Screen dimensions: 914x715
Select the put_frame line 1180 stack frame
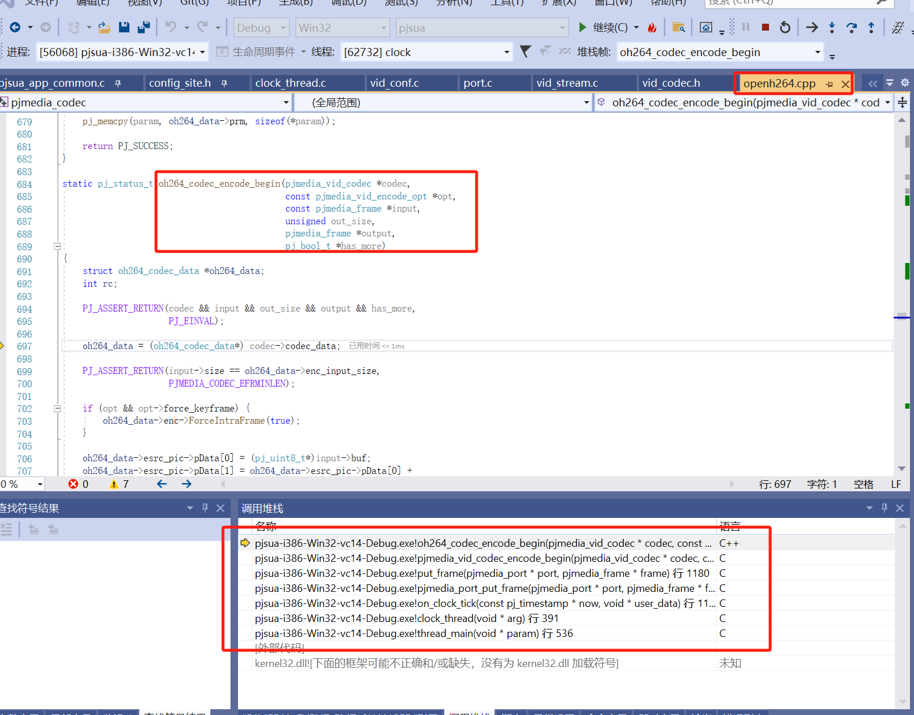(481, 573)
